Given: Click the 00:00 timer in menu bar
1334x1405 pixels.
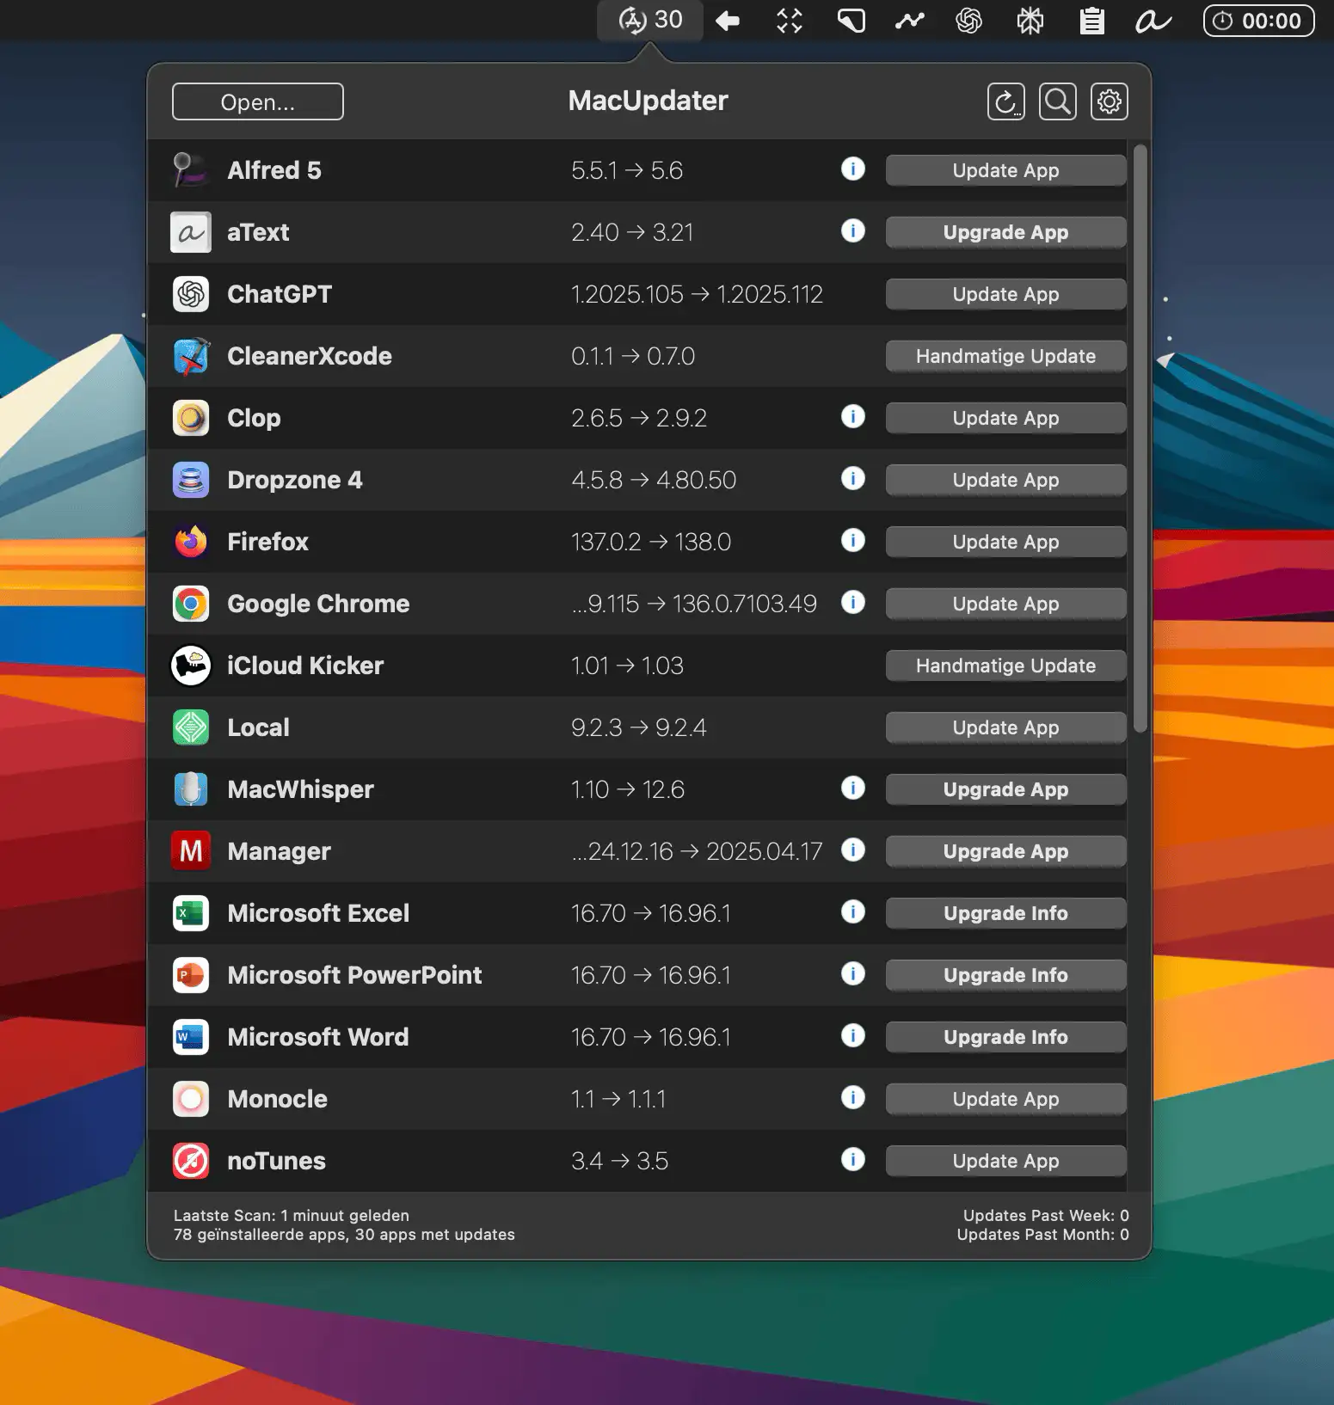Looking at the screenshot, I should [x=1258, y=21].
